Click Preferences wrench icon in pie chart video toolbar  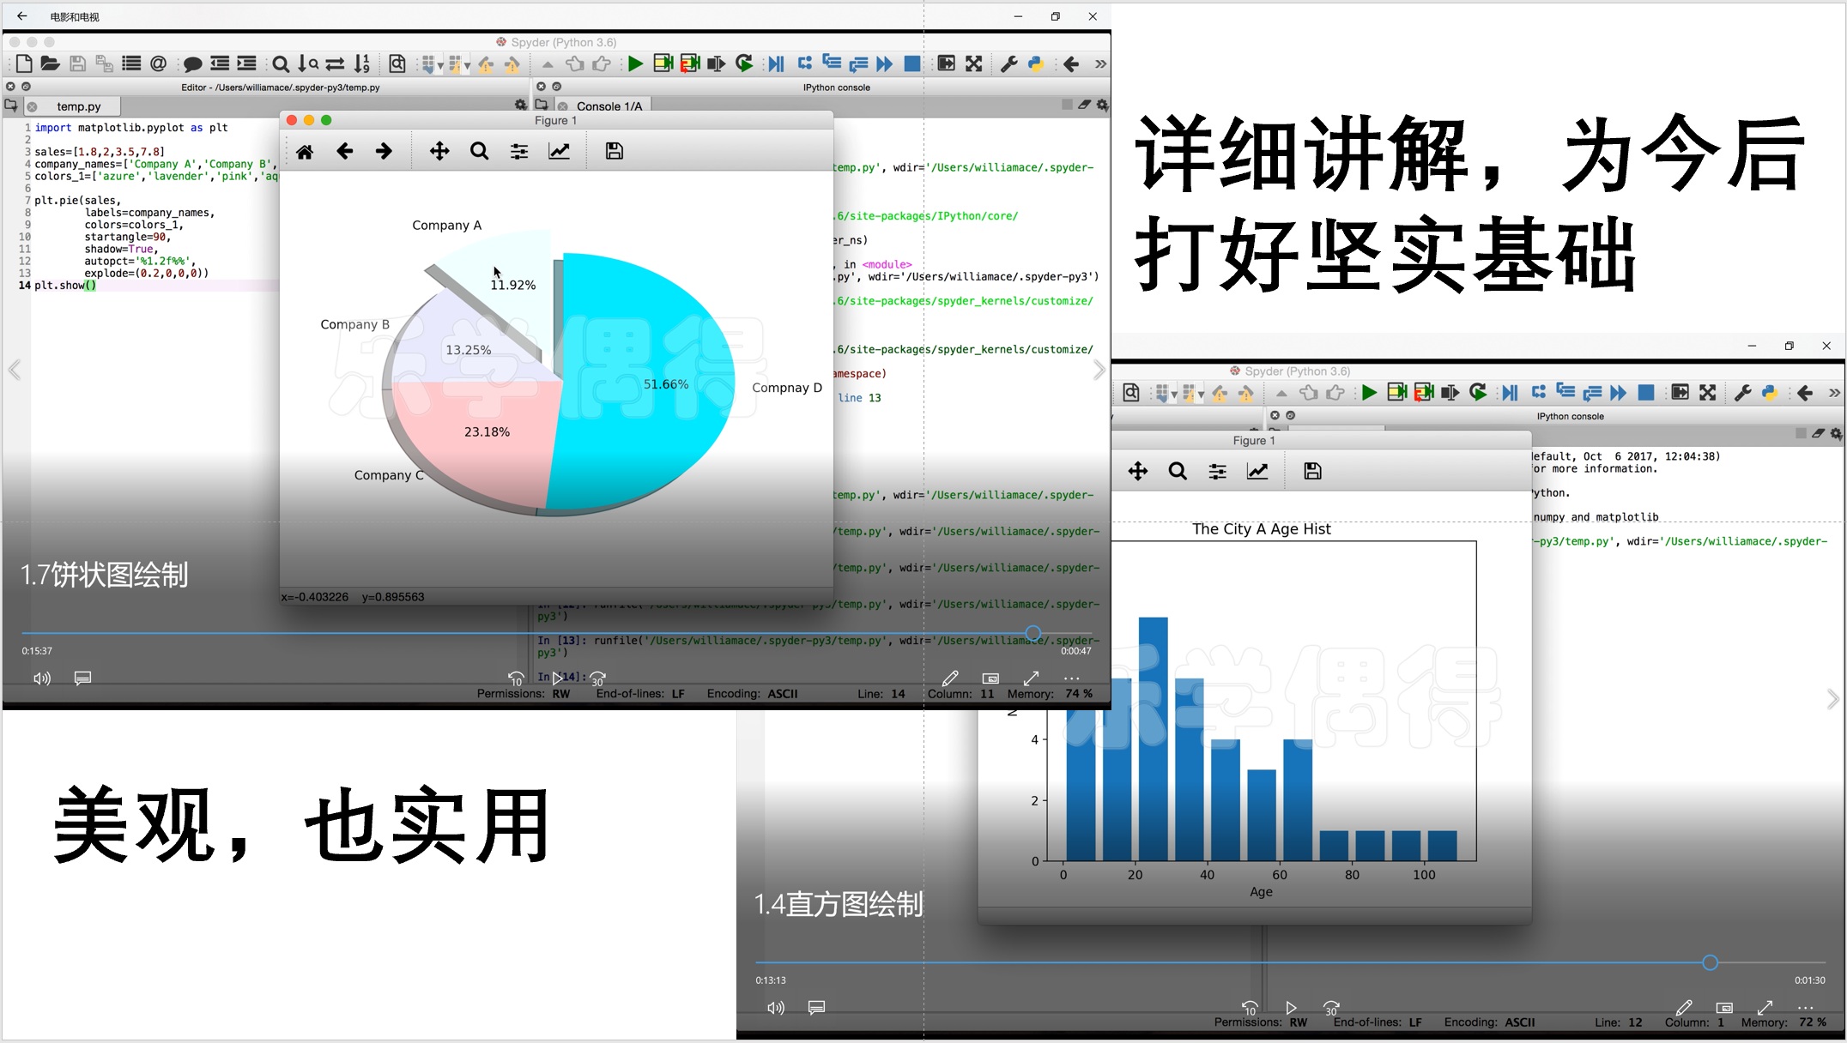click(x=1009, y=63)
